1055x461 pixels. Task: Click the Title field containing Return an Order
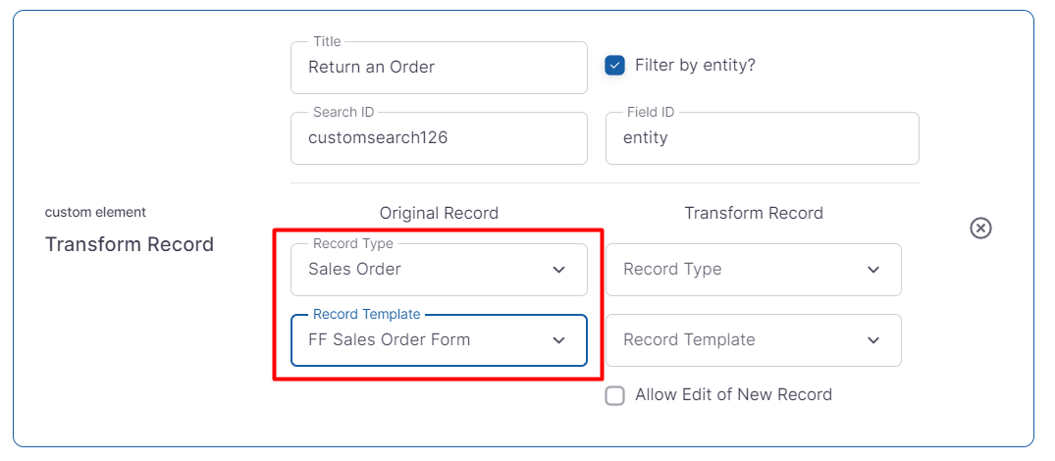(439, 68)
